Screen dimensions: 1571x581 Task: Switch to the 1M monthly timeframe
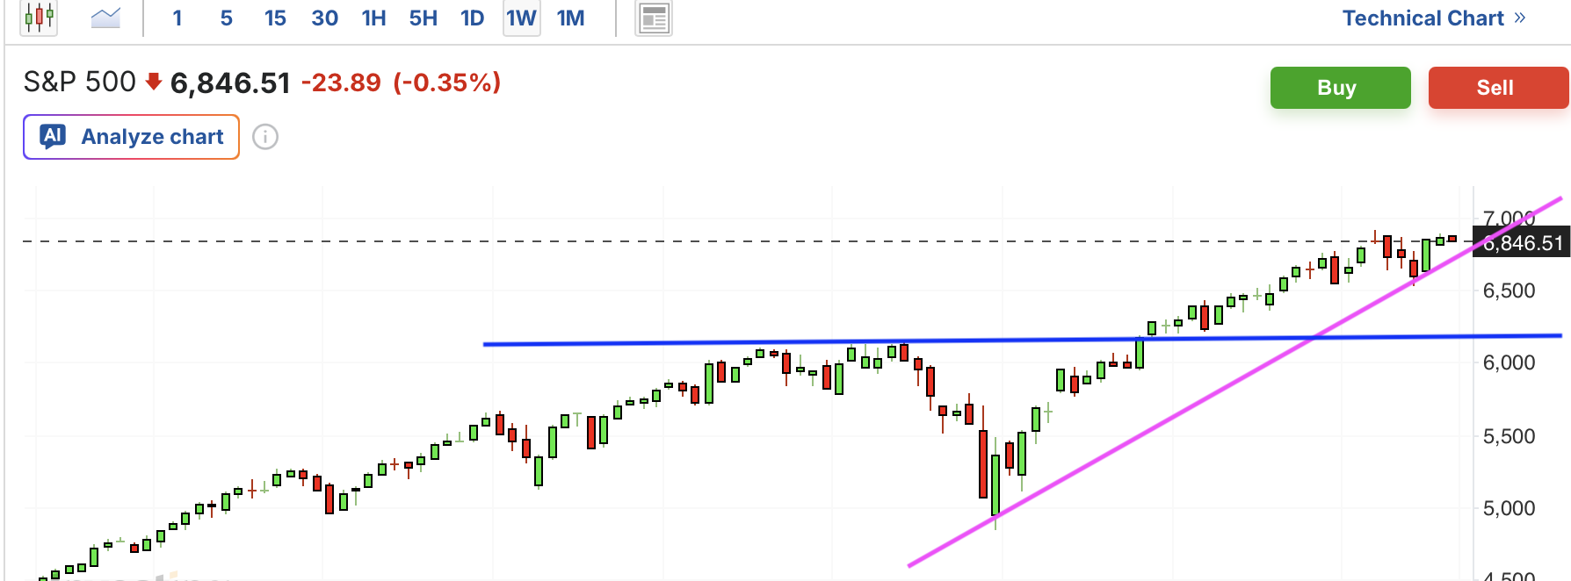[570, 18]
